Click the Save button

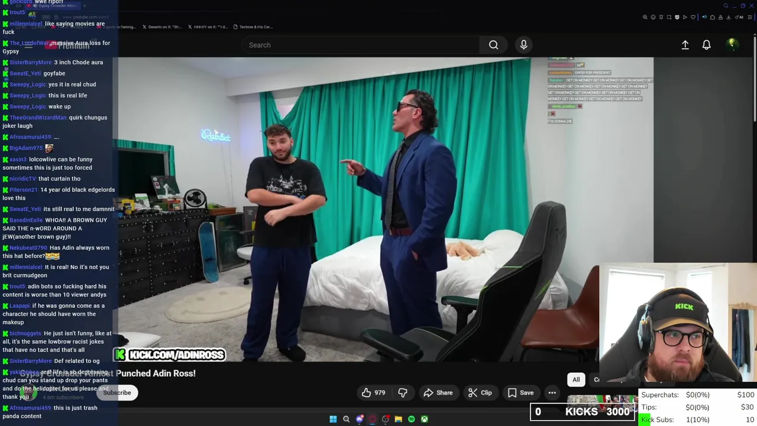coord(521,393)
